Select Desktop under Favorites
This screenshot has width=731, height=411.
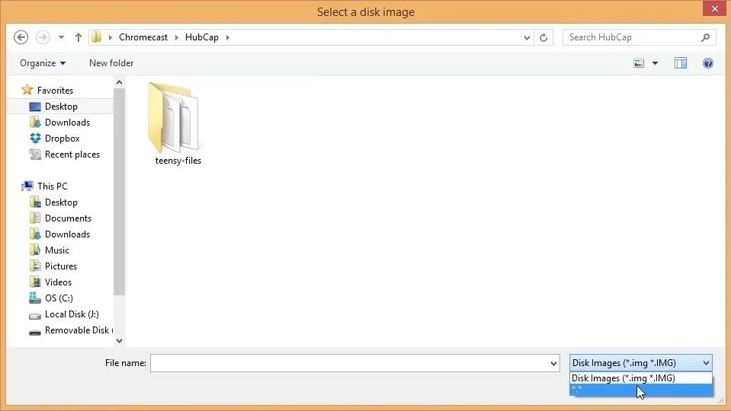click(61, 107)
